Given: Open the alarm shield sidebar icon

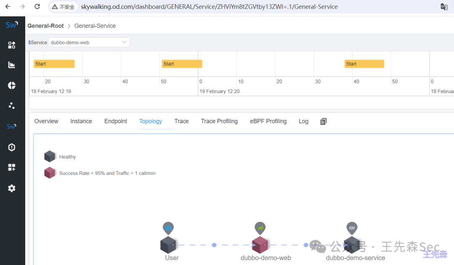Looking at the screenshot, I should [x=12, y=147].
